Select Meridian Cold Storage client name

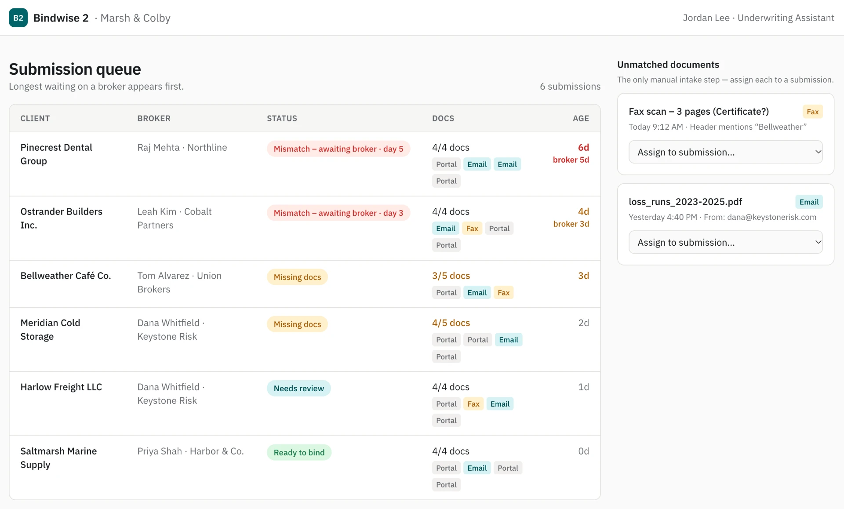tap(50, 330)
